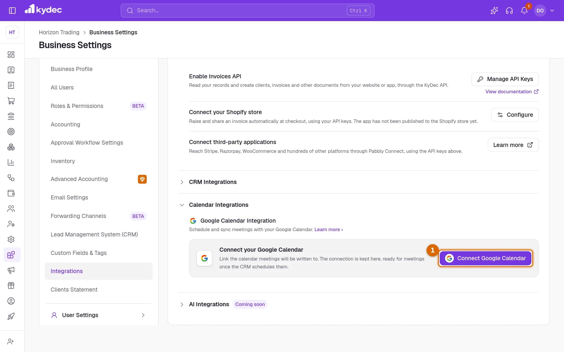Go to Email Settings
The height and width of the screenshot is (352, 564).
99,197
